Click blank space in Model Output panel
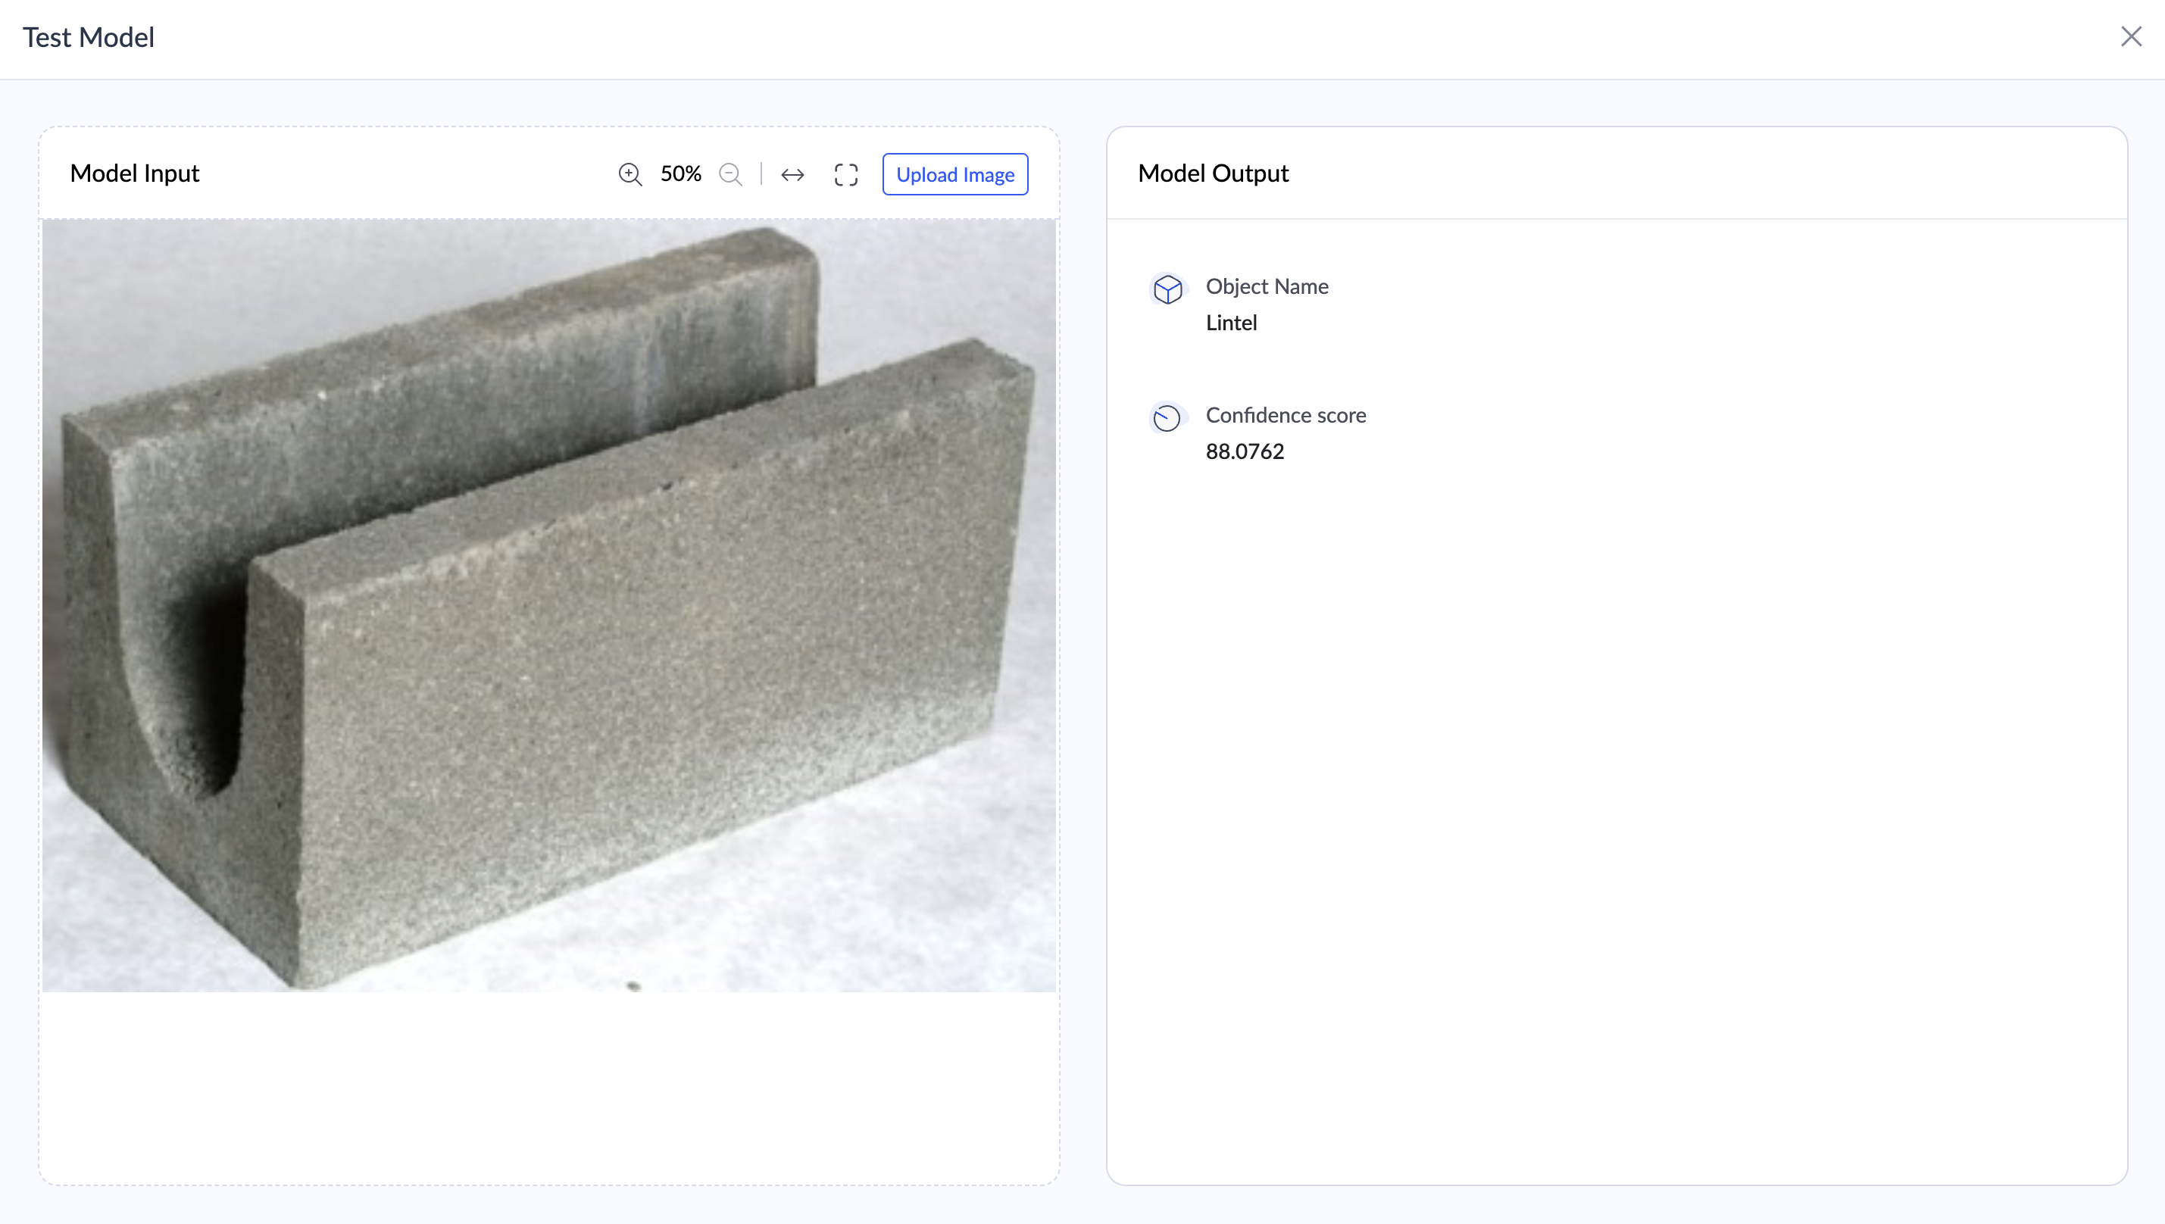Screen dimensions: 2165x1224 1614,798
